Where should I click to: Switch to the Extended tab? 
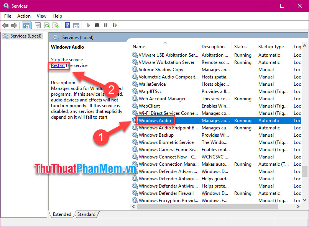(61, 214)
